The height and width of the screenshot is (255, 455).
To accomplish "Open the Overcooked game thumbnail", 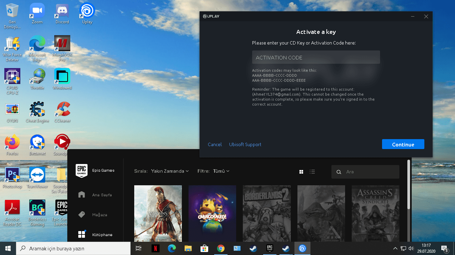I will point(212,213).
